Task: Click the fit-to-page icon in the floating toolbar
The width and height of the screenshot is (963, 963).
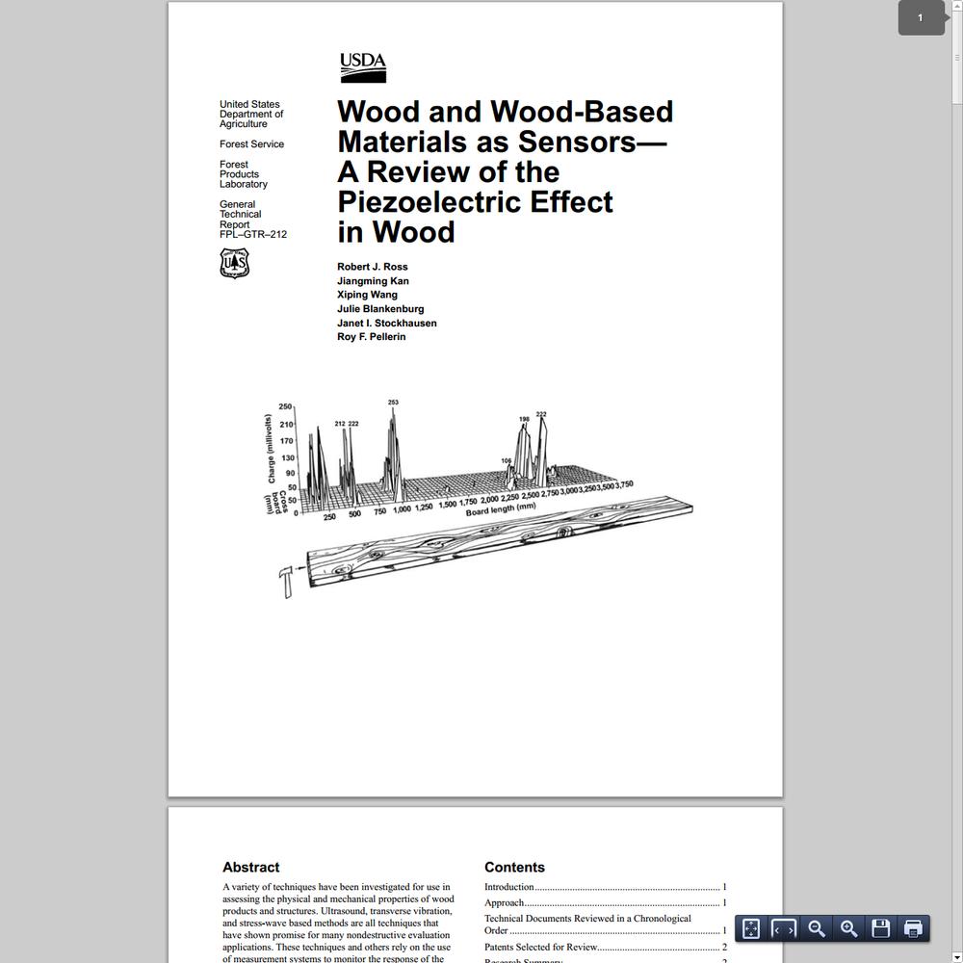Action: click(x=751, y=928)
